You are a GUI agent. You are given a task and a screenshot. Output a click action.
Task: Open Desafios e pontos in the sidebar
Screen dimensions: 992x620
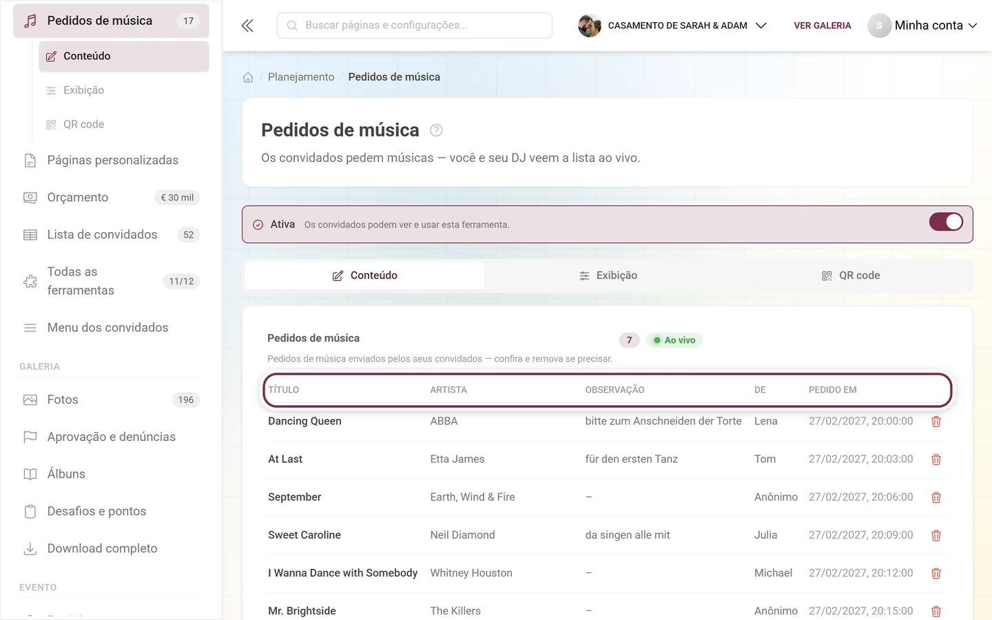pos(111,511)
